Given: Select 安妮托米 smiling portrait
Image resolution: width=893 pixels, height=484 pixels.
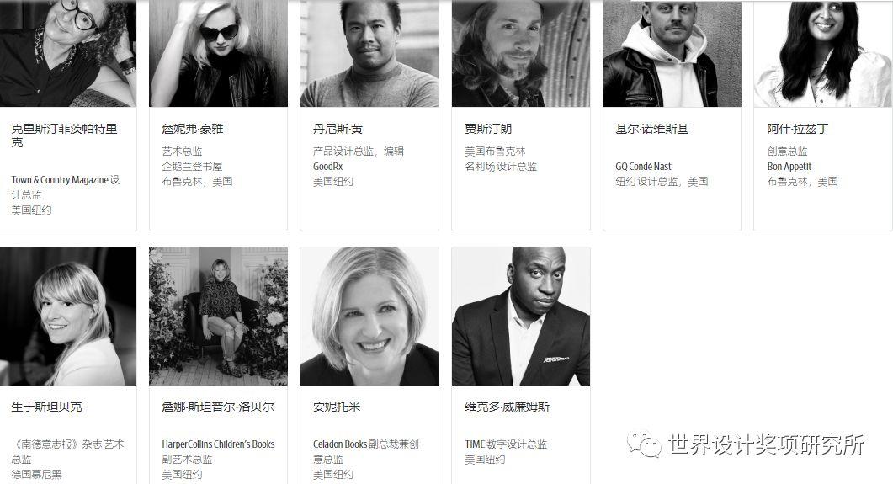Looking at the screenshot, I should click(x=369, y=316).
